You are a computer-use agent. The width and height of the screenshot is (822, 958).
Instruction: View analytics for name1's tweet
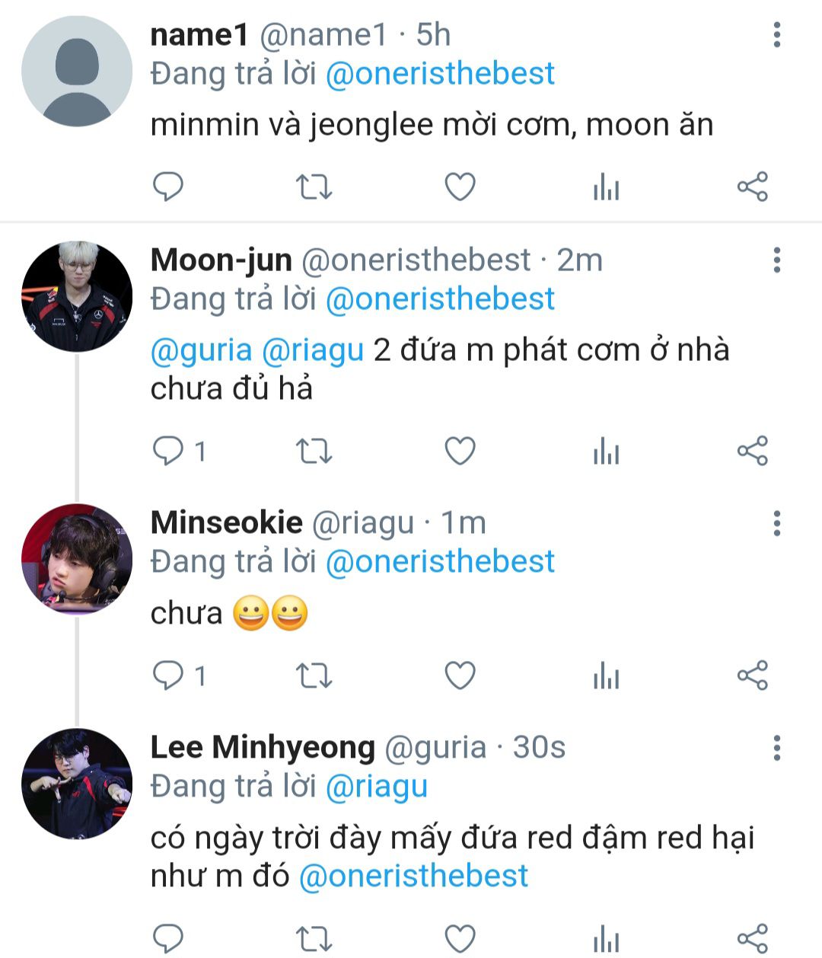(606, 187)
